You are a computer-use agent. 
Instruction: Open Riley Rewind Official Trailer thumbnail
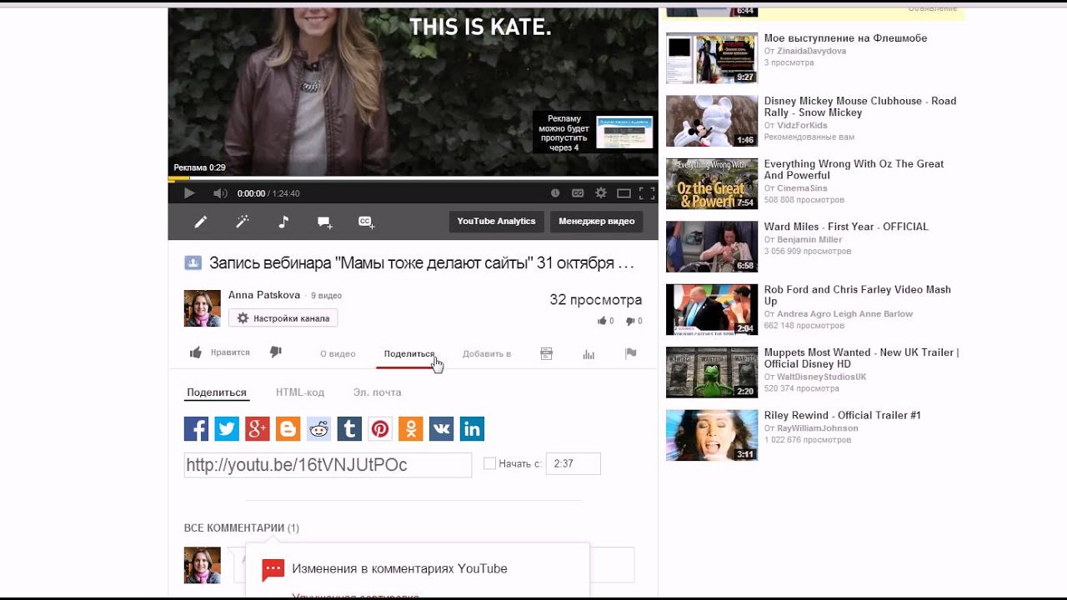(x=712, y=436)
